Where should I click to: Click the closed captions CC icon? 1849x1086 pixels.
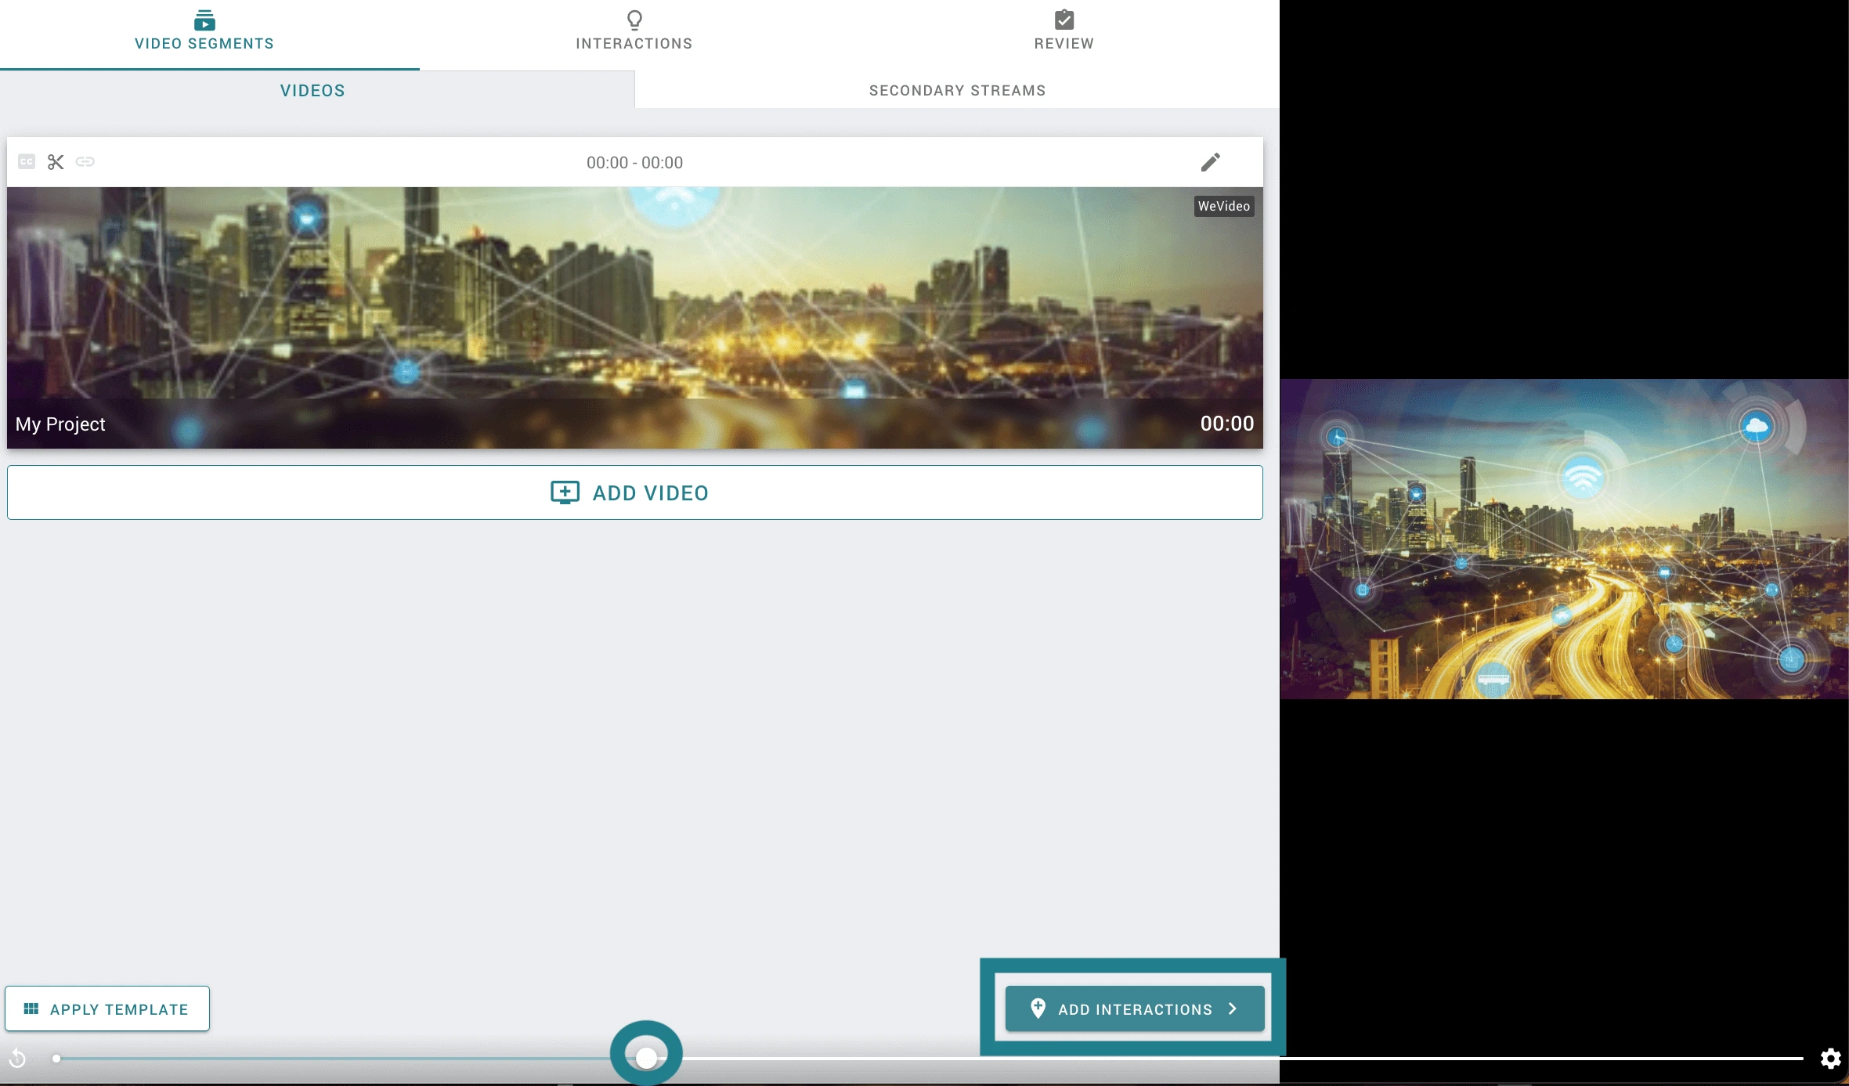click(x=27, y=162)
